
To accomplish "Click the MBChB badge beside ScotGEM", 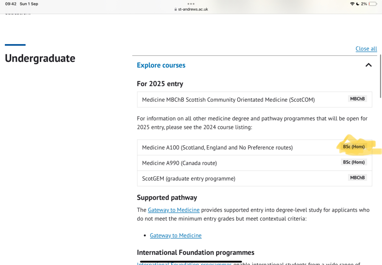I will pyautogui.click(x=357, y=178).
